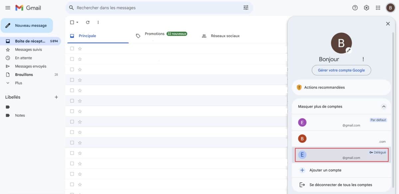The width and height of the screenshot is (399, 194).
Task: Edit the profile picture with the pencil icon
Action: pos(348,50)
